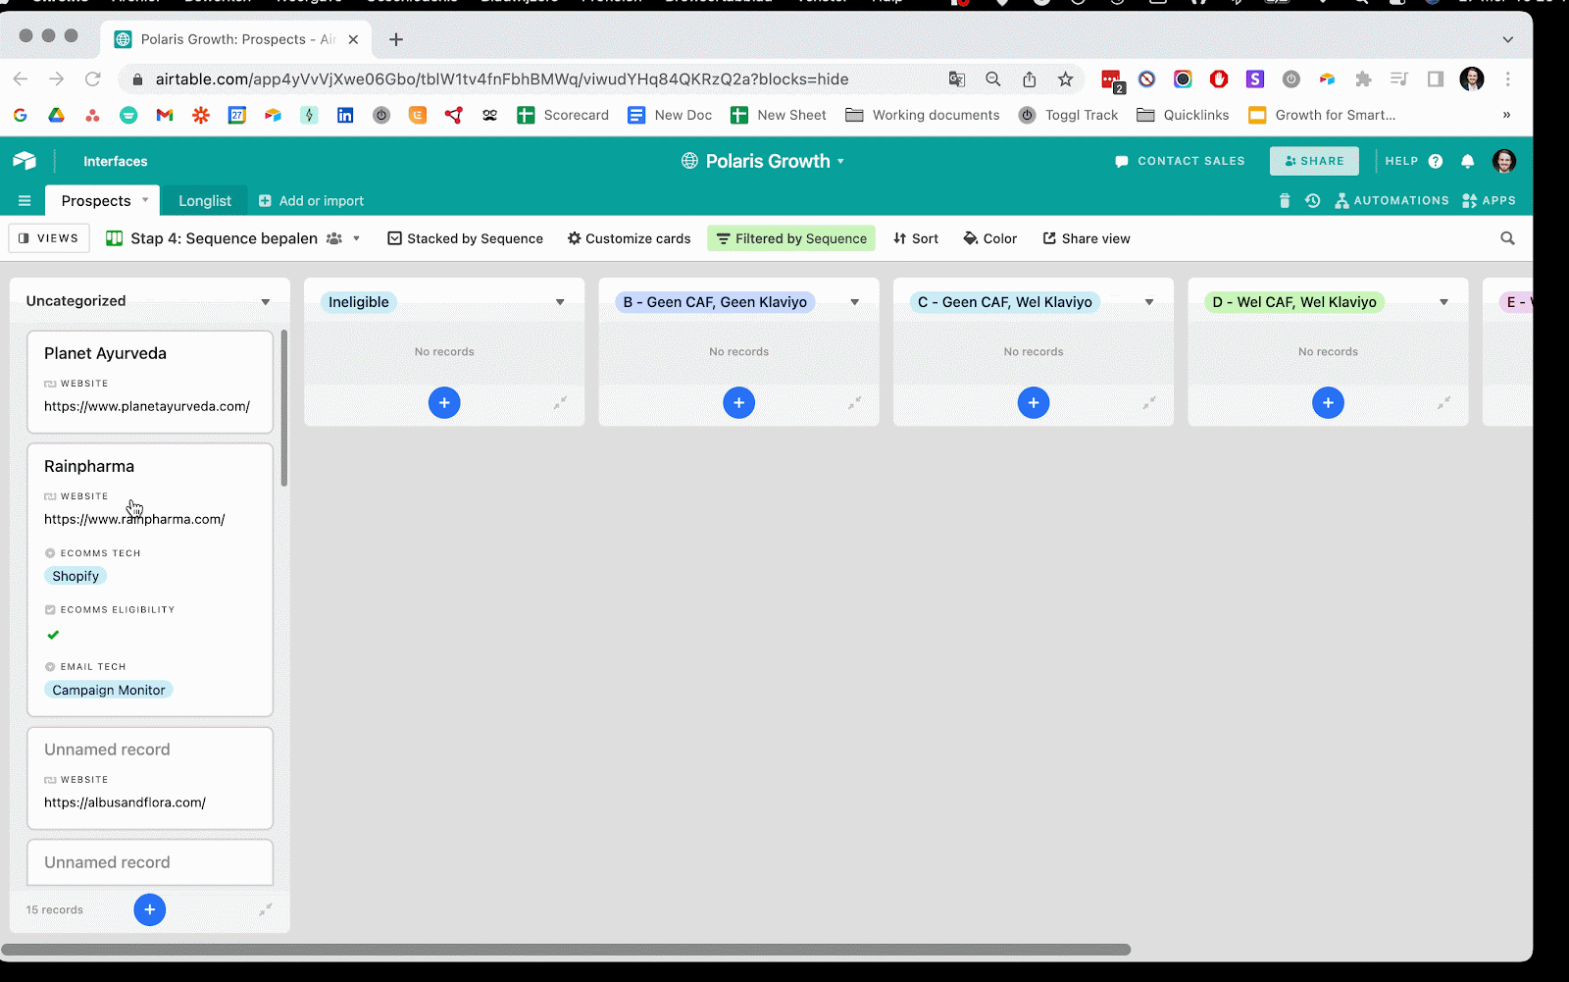Open Stacked by Sequence options
The width and height of the screenshot is (1569, 982).
465,238
